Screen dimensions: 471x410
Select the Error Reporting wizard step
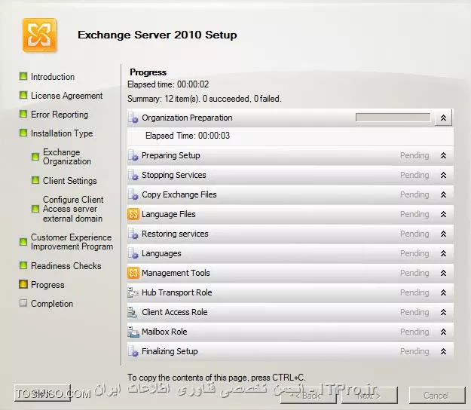click(60, 115)
